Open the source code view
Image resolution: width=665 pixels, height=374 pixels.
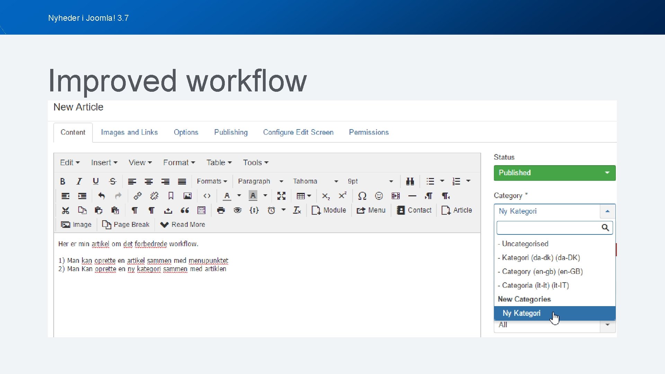(x=207, y=196)
